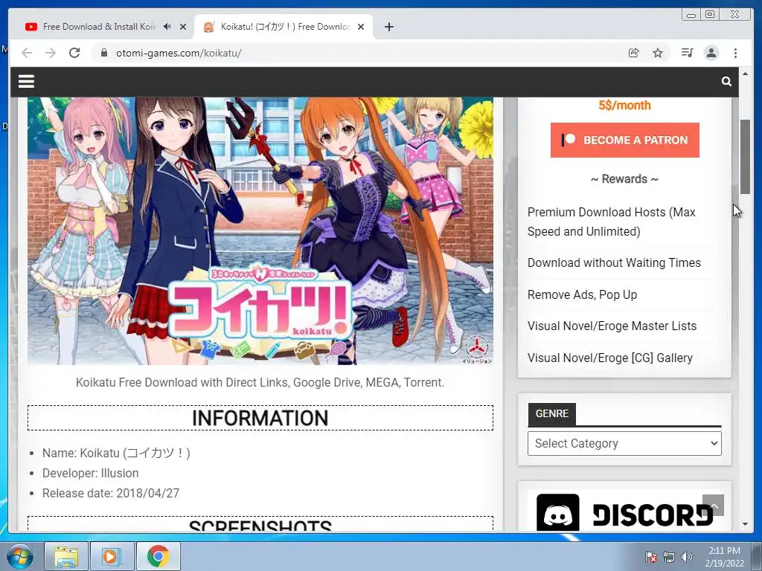Open the site hamburger menu

point(26,82)
